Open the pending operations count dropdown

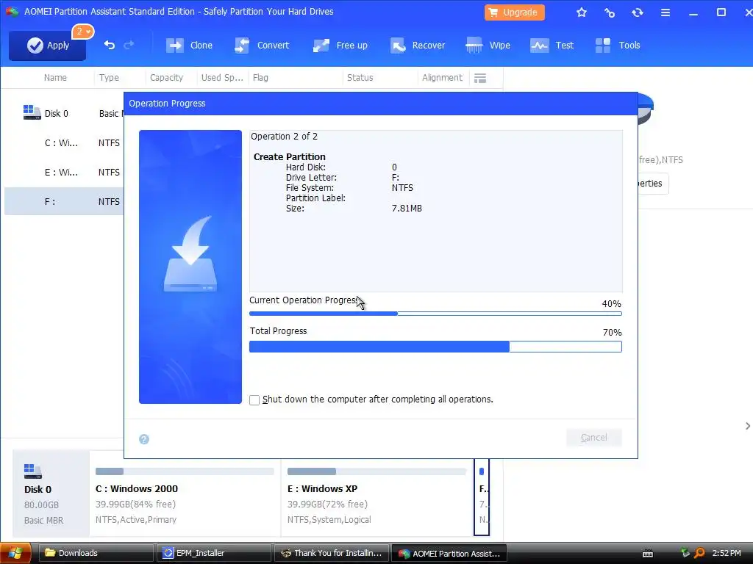click(83, 32)
